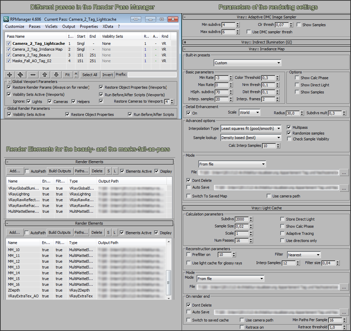351x331 pixels.
Task: Click Build Outputs in the upper Render Elements panel
Action: (60, 171)
